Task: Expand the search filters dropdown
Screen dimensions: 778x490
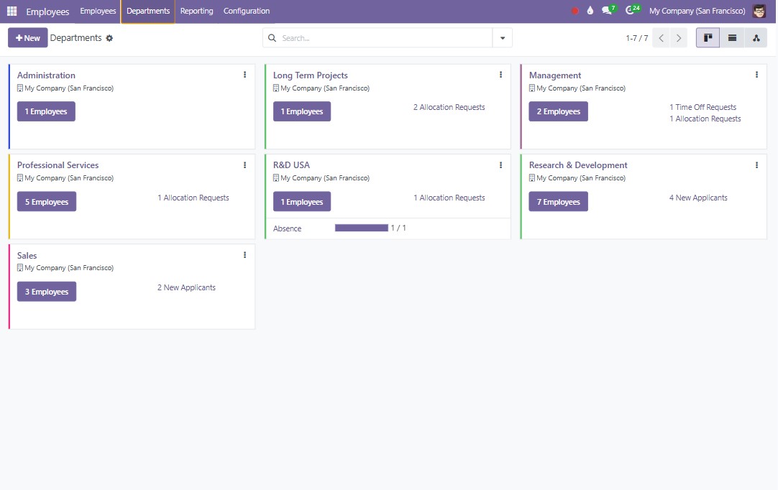Action: 502,37
